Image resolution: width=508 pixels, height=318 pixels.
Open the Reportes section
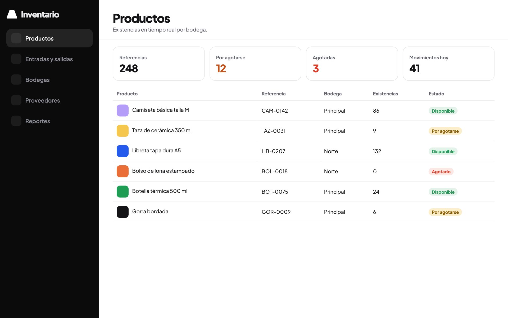pos(49,121)
